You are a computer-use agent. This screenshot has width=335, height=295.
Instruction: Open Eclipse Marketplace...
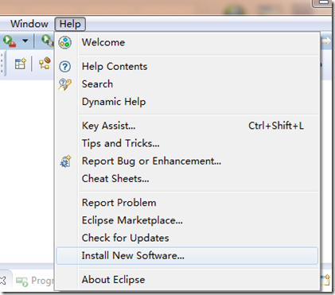point(187,220)
